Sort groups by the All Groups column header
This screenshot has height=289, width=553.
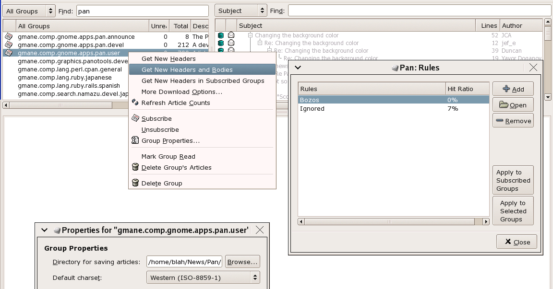pos(82,26)
